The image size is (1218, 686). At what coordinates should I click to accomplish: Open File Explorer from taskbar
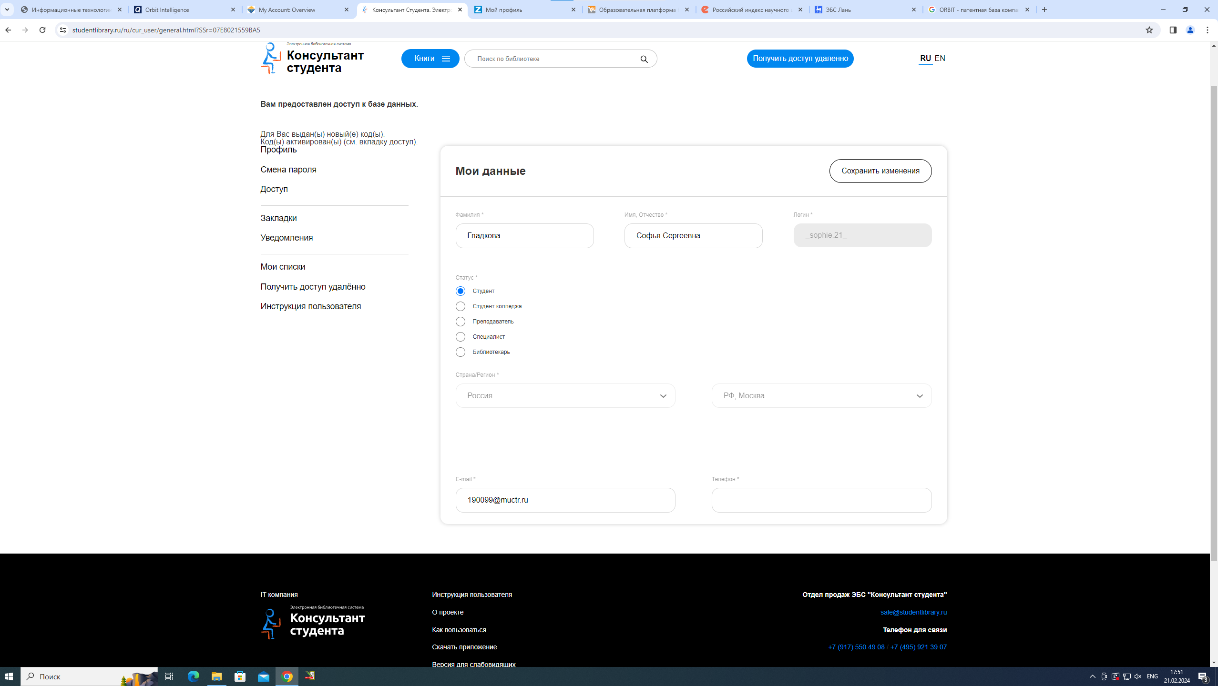[216, 676]
